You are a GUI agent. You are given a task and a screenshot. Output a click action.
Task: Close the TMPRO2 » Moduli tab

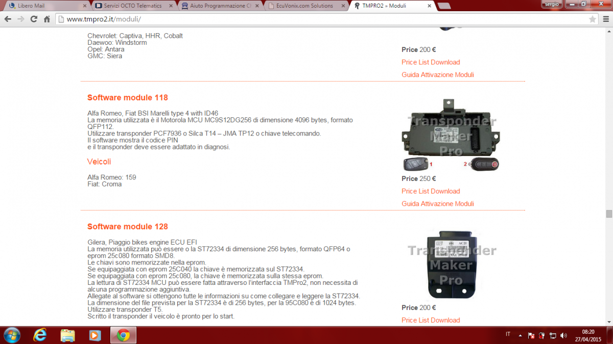(429, 6)
